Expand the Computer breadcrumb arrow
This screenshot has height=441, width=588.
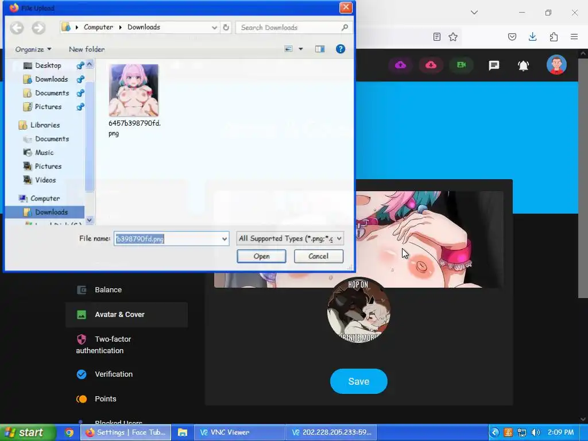click(77, 28)
